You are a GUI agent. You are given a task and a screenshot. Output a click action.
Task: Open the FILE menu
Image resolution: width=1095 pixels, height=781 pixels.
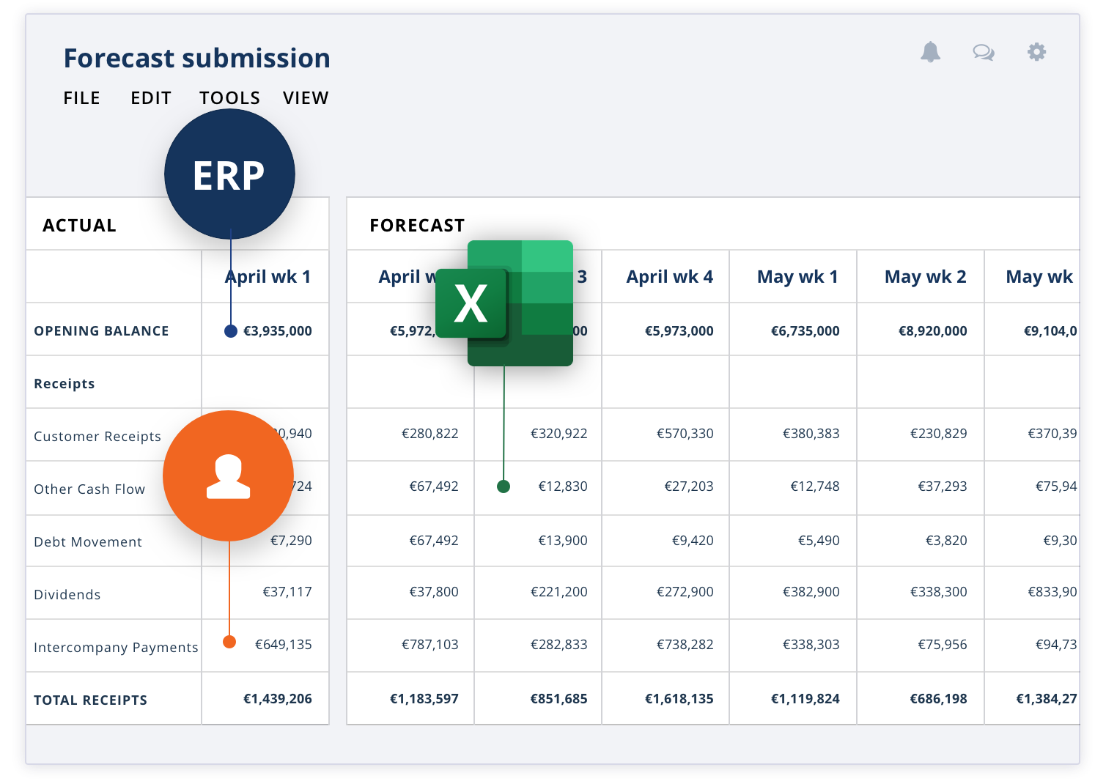click(81, 98)
